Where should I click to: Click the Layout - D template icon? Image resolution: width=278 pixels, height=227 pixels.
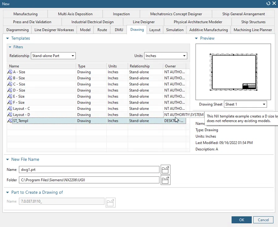10,114
